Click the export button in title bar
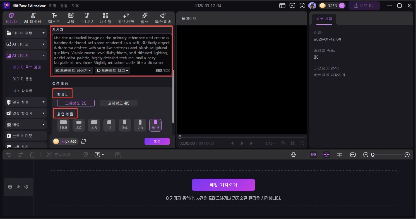The height and width of the screenshot is (219, 416). click(364, 6)
